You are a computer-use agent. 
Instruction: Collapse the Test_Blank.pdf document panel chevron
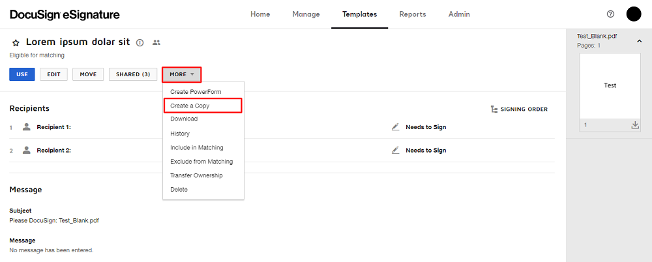(639, 41)
